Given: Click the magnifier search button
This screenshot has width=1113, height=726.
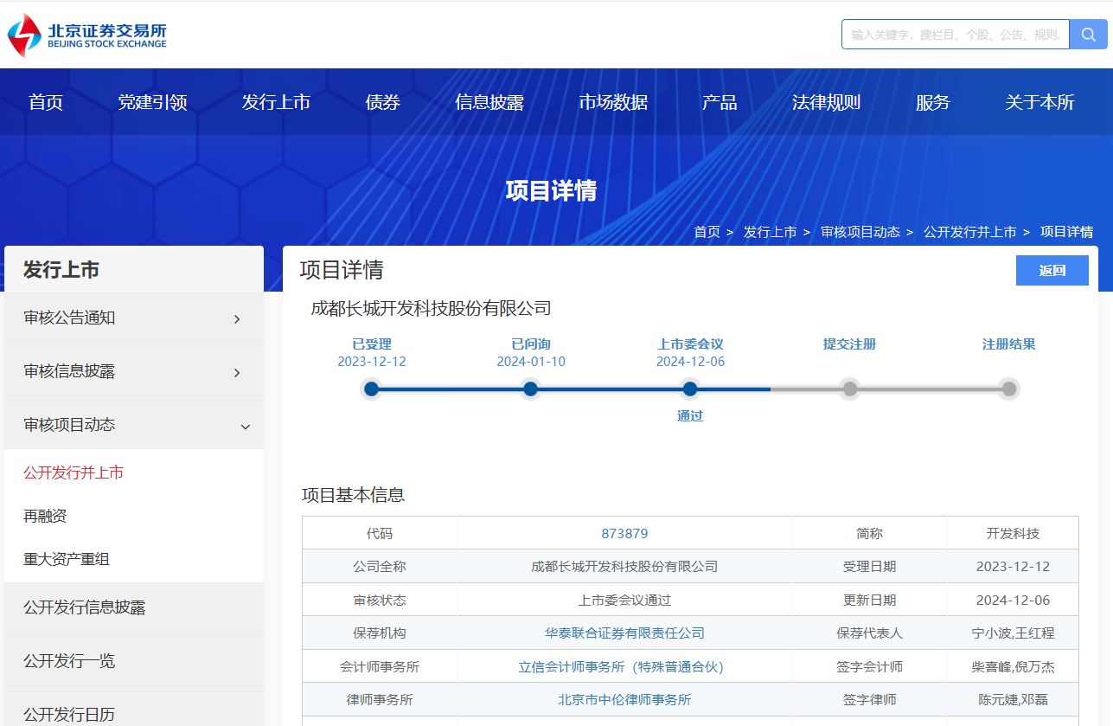Looking at the screenshot, I should click(1088, 35).
